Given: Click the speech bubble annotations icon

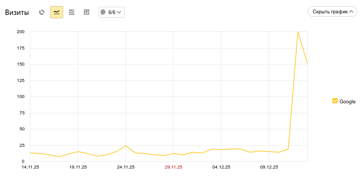Looking at the screenshot, I should (103, 12).
